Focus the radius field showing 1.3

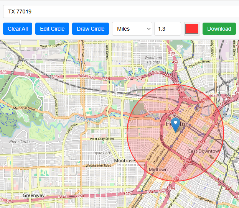167,29
